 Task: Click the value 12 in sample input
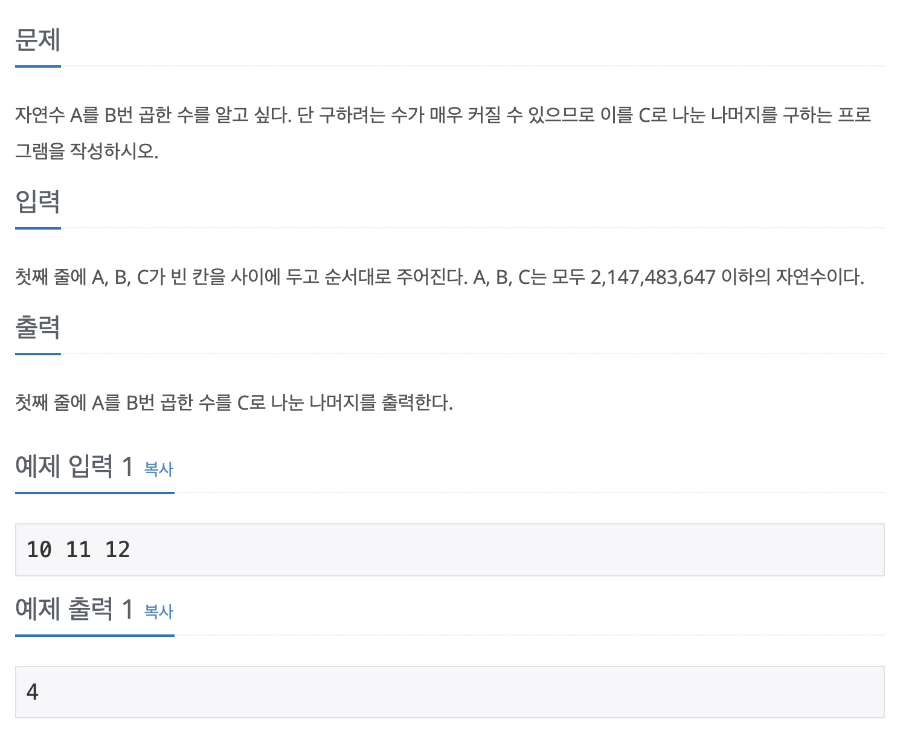tap(118, 550)
